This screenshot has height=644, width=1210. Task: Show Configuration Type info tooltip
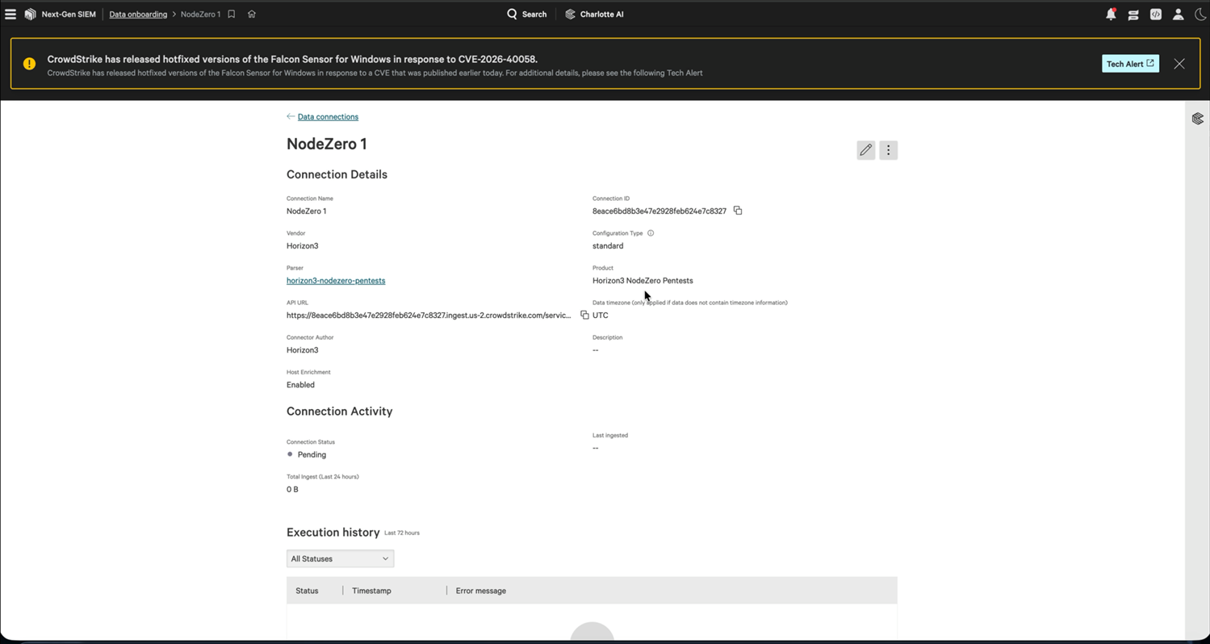[x=651, y=233]
